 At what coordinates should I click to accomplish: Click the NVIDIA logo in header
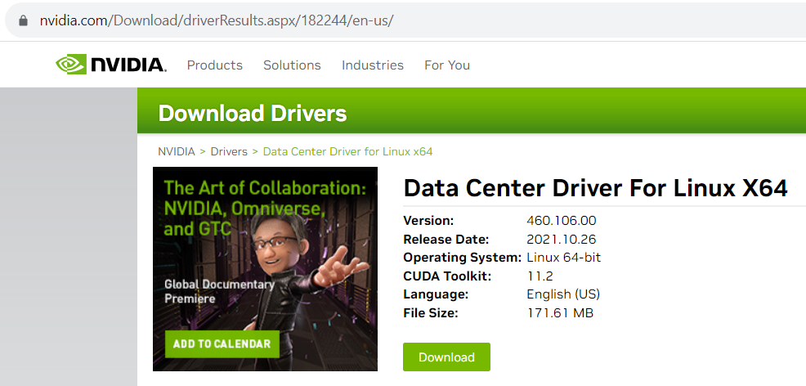[111, 65]
